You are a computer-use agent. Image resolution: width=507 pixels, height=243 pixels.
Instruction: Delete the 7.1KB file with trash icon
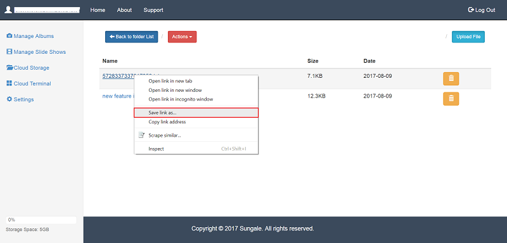pos(451,78)
